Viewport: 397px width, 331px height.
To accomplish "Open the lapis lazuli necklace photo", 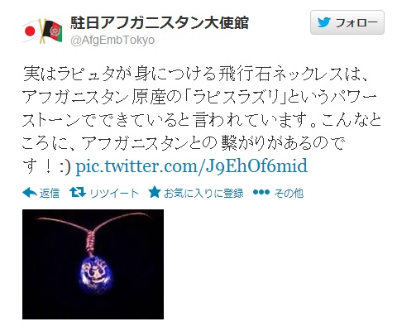I will (93, 264).
